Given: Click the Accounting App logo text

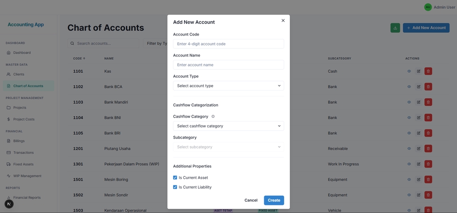Looking at the screenshot, I should [26, 25].
